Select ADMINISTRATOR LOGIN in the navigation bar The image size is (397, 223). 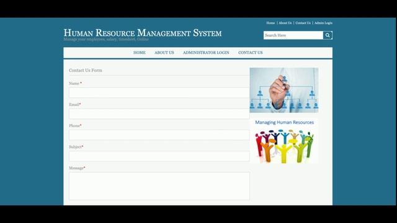(x=206, y=53)
